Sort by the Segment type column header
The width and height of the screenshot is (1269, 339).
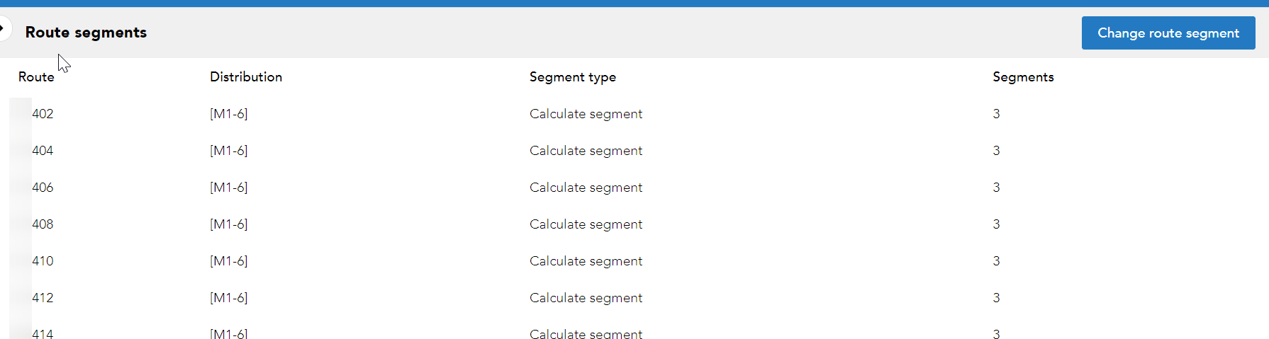point(573,77)
